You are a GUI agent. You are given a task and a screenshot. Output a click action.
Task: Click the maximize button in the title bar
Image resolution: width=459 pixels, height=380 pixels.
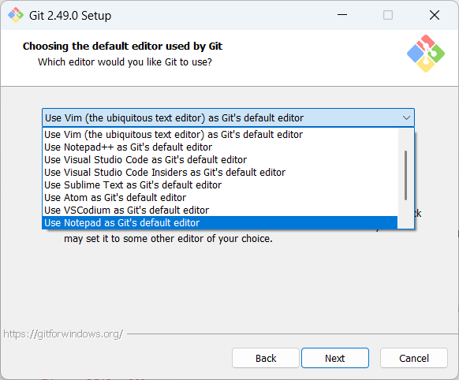tap(388, 15)
